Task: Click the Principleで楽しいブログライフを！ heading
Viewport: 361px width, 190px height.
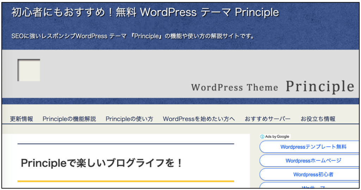Action: (102, 163)
